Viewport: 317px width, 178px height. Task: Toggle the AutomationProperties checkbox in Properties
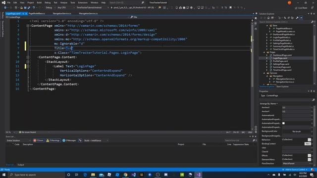pyautogui.click(x=283, y=123)
